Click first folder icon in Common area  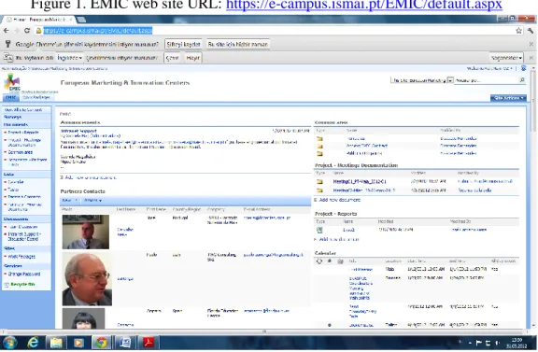coord(319,138)
